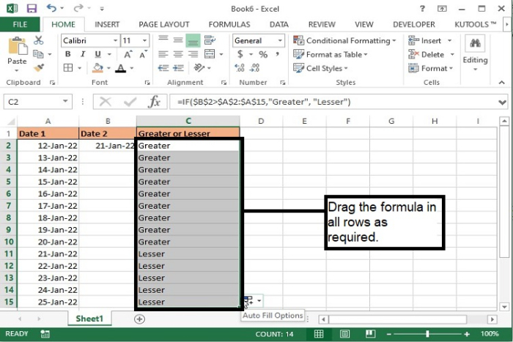Image resolution: width=513 pixels, height=342 pixels.
Task: Open Conditional Formatting menu
Action: coord(344,40)
